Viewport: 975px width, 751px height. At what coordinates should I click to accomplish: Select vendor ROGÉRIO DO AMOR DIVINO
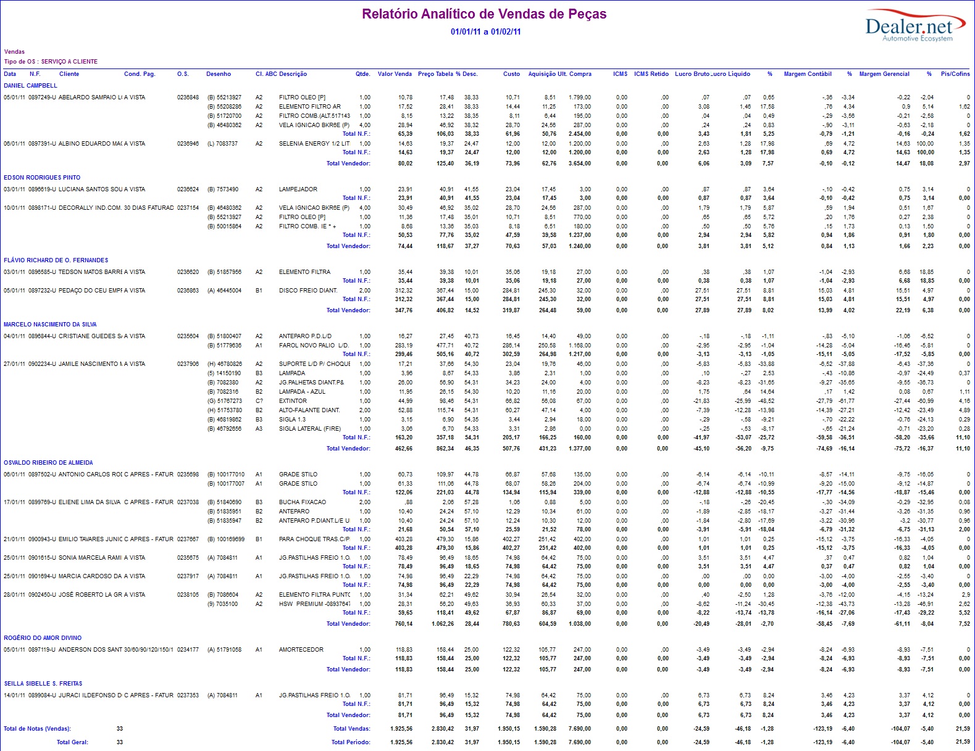click(x=43, y=638)
